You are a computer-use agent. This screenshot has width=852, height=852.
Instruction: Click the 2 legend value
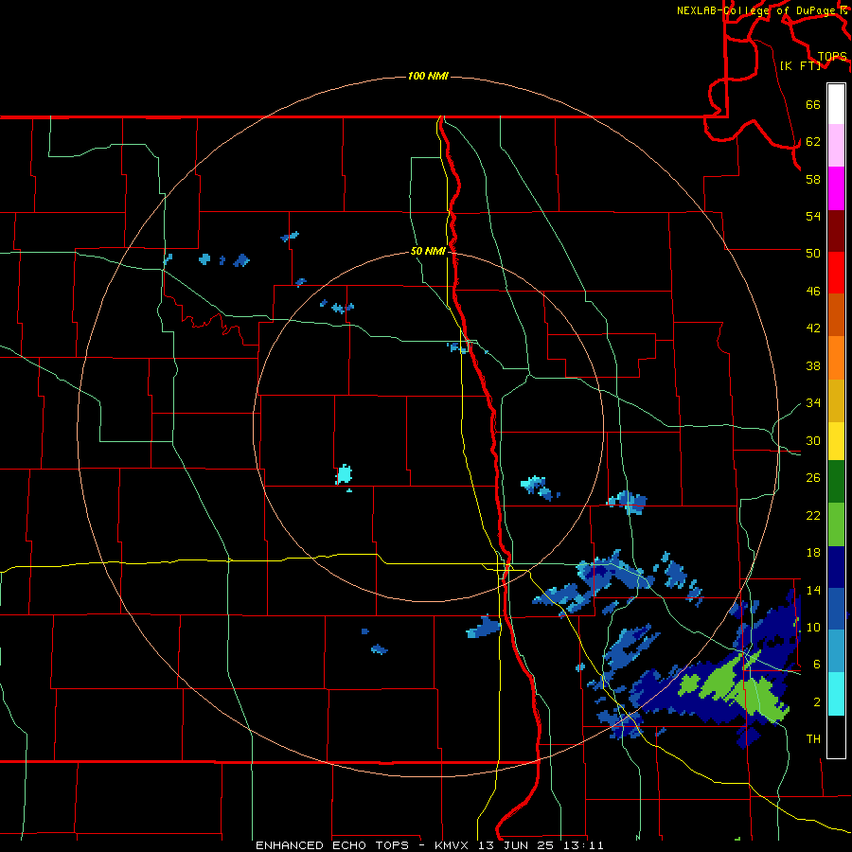(x=817, y=702)
